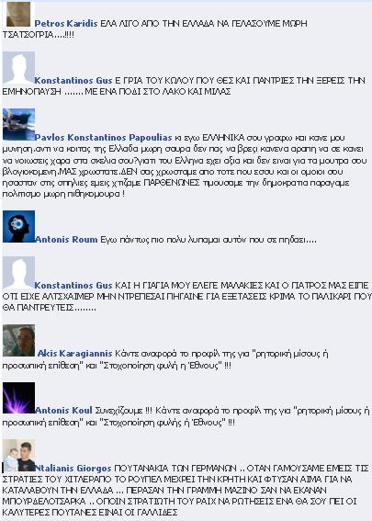Open Pavlos Konstantinos Papoulias ship avatar
The image size is (372, 521).
point(18,125)
